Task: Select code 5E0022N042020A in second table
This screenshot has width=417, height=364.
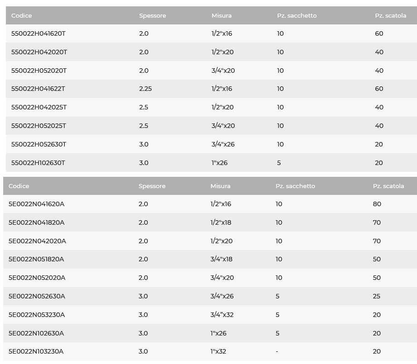Action: (x=37, y=241)
